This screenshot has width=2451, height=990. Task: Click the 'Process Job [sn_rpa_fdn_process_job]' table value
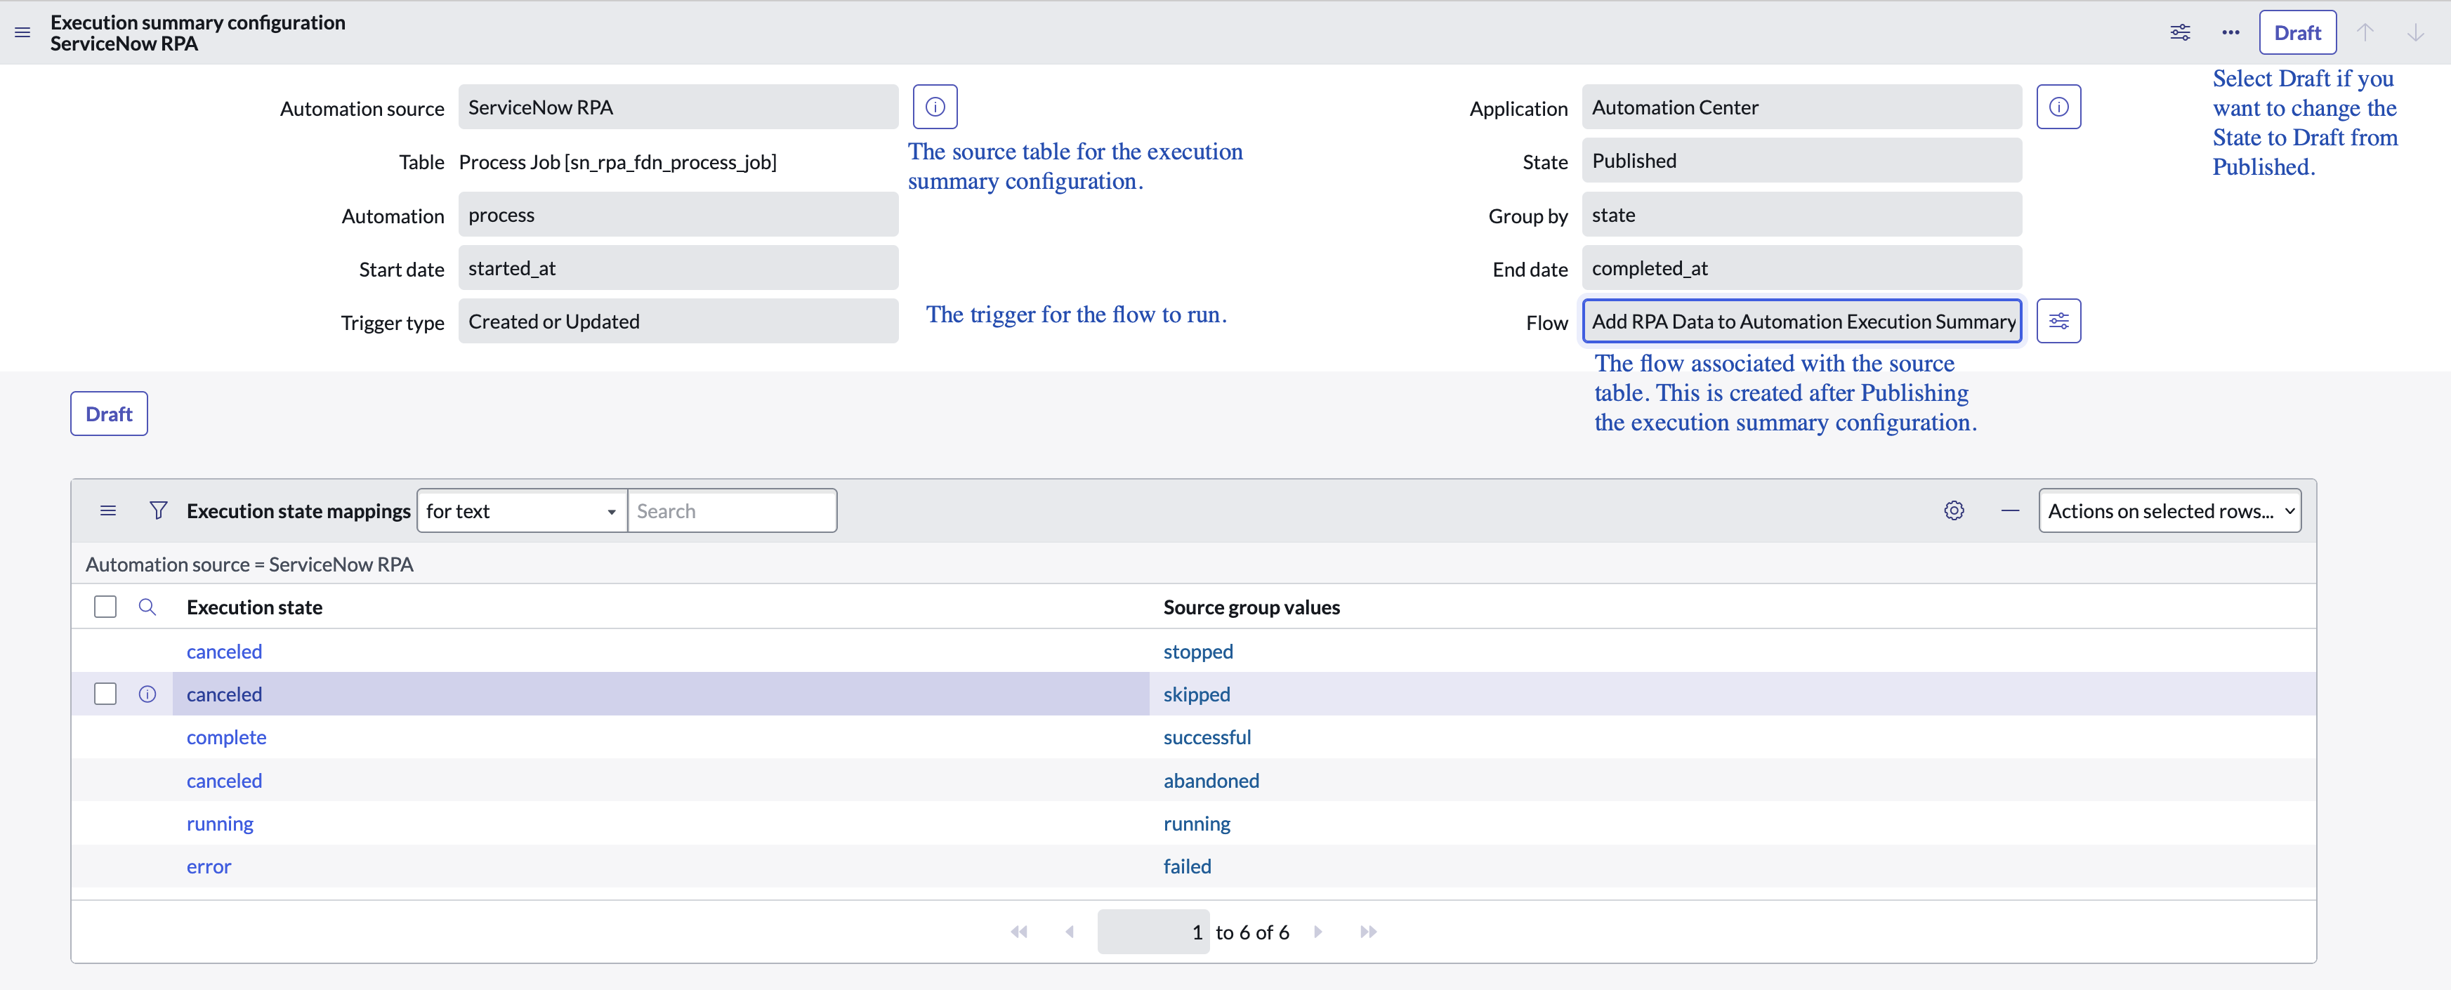[x=617, y=161]
